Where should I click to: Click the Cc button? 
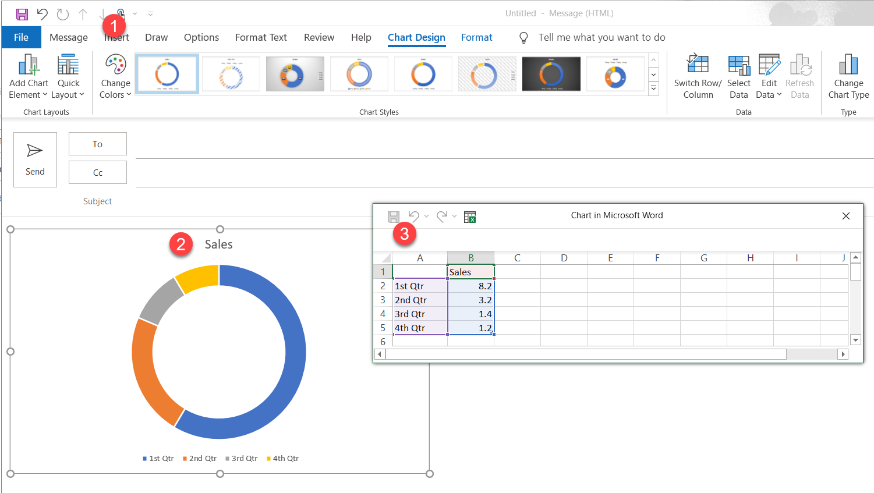click(97, 172)
